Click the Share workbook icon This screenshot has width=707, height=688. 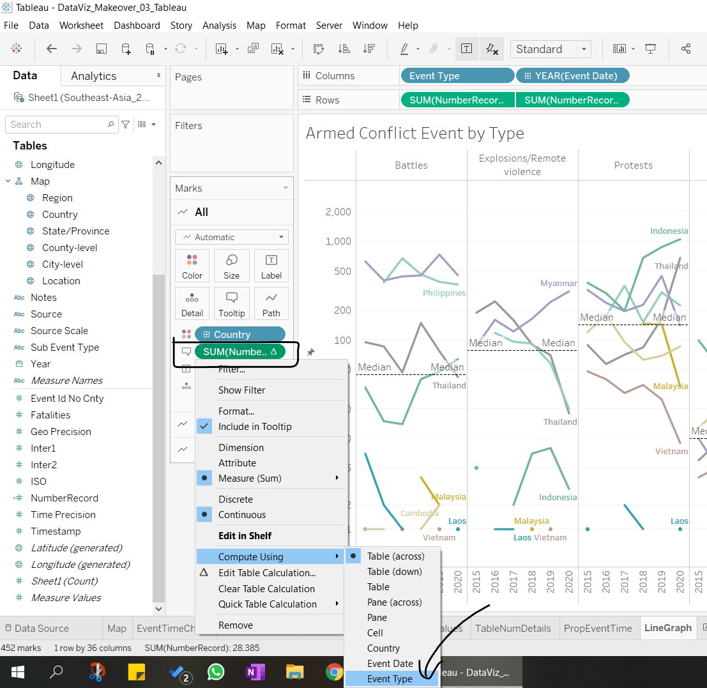click(686, 49)
